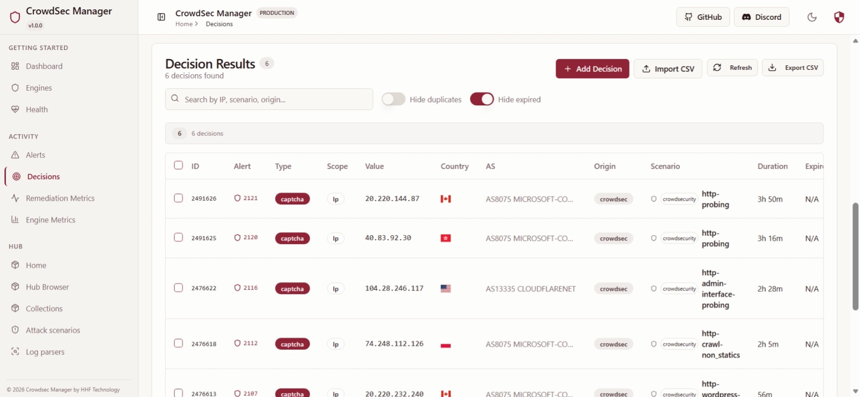Open alert 2121 link
Image resolution: width=860 pixels, height=397 pixels.
(246, 198)
